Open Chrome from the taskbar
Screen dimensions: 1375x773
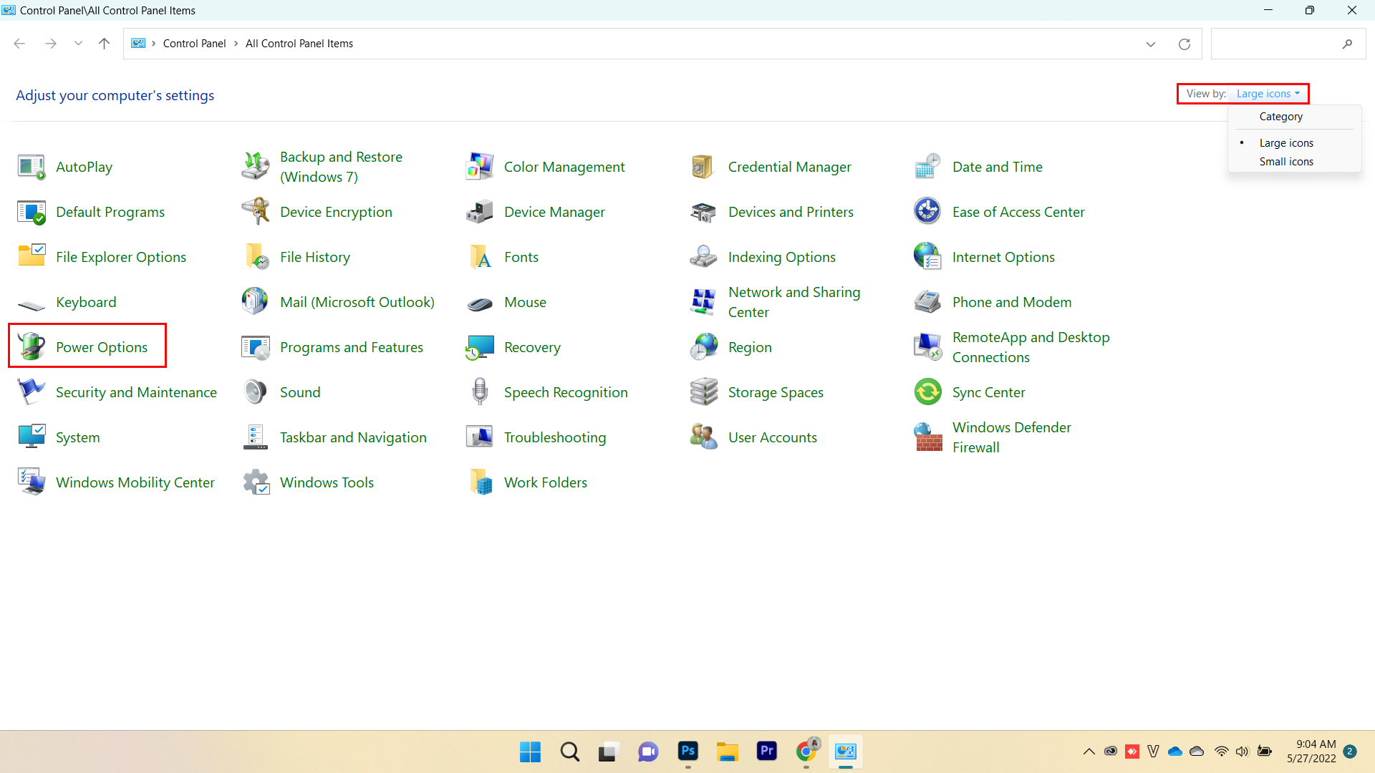pos(806,751)
